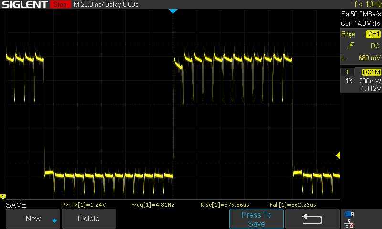Viewport: 382px width, 229px height.
Task: Click the Press To Save button
Action: click(256, 219)
